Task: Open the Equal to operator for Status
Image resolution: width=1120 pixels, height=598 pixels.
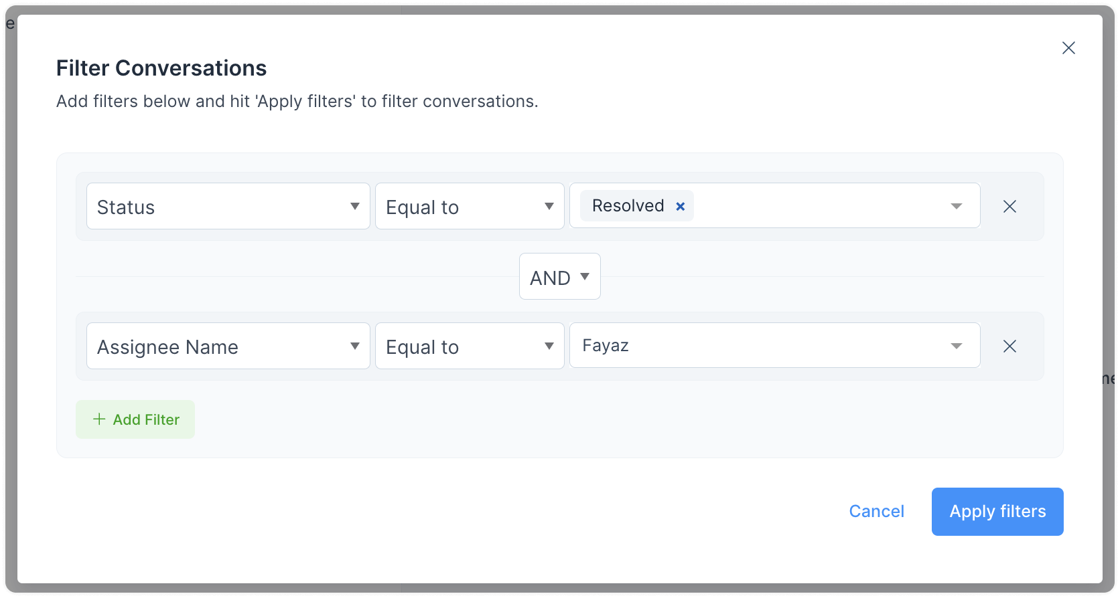Action: pos(470,207)
